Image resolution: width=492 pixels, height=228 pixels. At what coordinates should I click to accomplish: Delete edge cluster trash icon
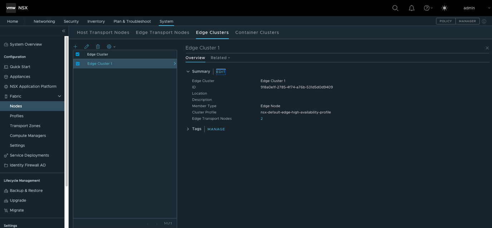click(x=98, y=46)
